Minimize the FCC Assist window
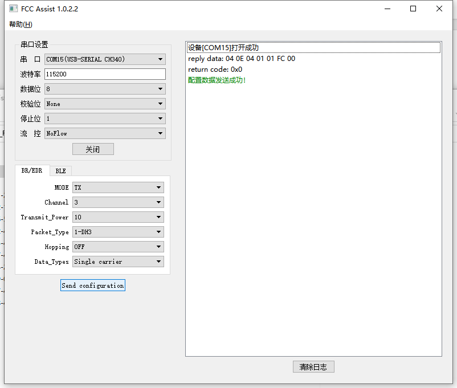The height and width of the screenshot is (388, 457). pos(387,9)
